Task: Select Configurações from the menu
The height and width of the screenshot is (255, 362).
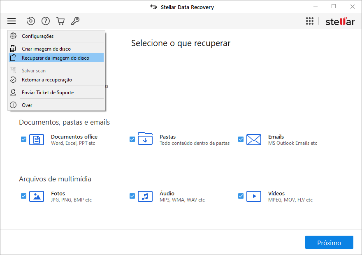Action: pos(37,36)
